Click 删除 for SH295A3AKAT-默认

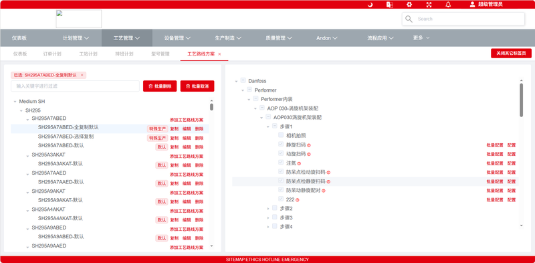tap(199, 165)
